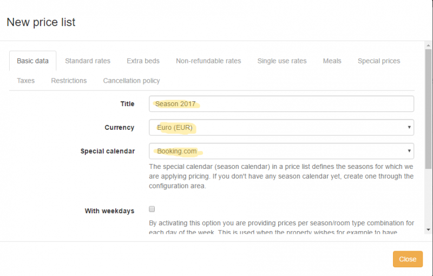433x276 pixels.
Task: Click the scrollbar down arrow
Action: [x=428, y=229]
